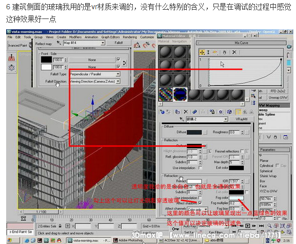Click Assign Material to Selection icon
Screen dimensions: 296x244
point(177,112)
